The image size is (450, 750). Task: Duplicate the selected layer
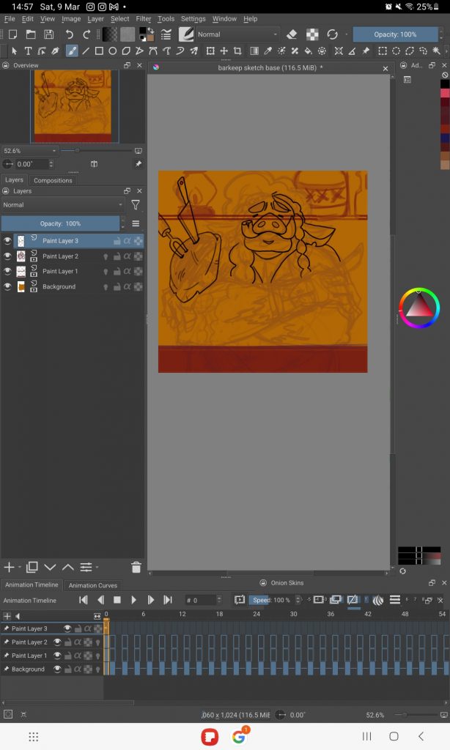(x=32, y=568)
